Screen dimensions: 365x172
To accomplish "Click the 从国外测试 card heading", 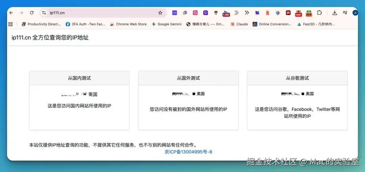I will click(x=188, y=78).
